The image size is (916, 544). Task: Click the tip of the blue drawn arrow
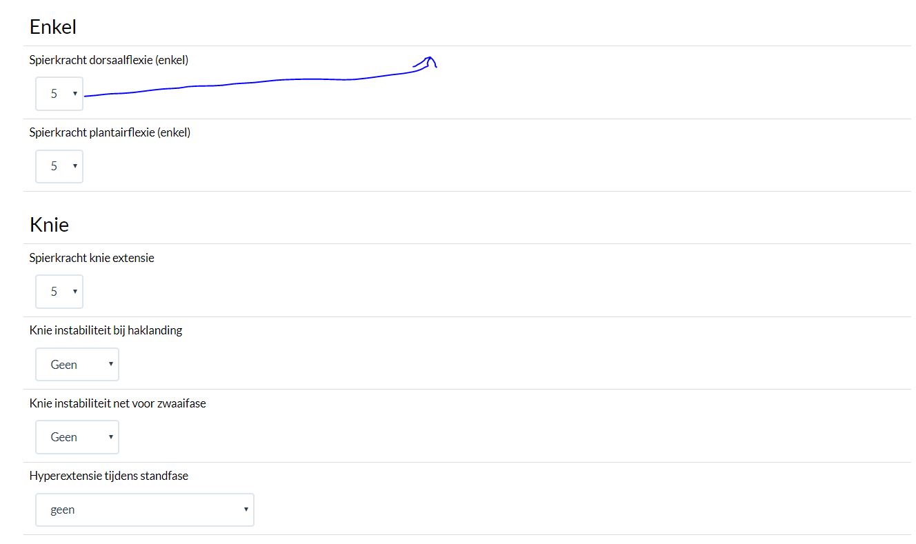pos(431,58)
